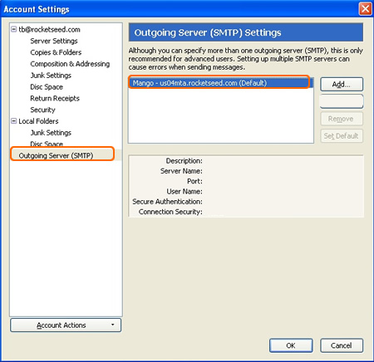Click the Port: label
This screenshot has width=374, height=362.
pos(194,181)
